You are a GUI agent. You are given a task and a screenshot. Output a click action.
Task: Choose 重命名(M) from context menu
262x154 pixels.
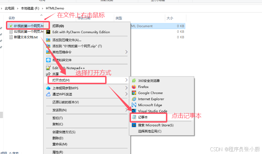point(87,144)
